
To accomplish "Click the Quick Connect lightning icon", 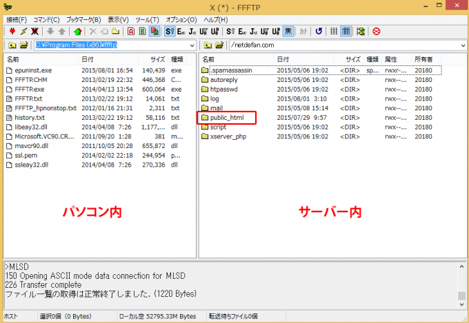I will coord(23,31).
